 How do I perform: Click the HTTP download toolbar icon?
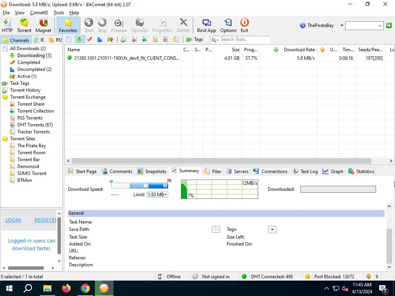(x=7, y=25)
